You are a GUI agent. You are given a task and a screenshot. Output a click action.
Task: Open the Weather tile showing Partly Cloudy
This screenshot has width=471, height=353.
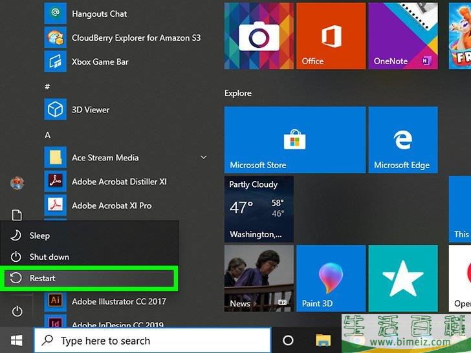click(x=259, y=208)
